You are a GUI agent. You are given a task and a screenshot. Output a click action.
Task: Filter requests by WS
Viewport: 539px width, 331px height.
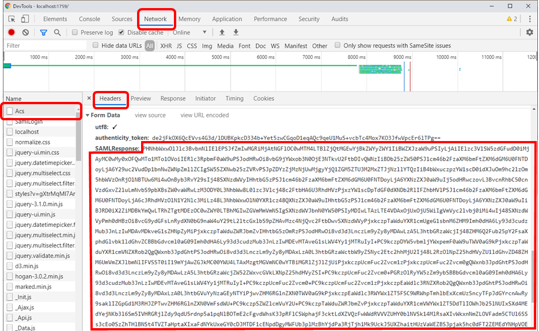275,45
